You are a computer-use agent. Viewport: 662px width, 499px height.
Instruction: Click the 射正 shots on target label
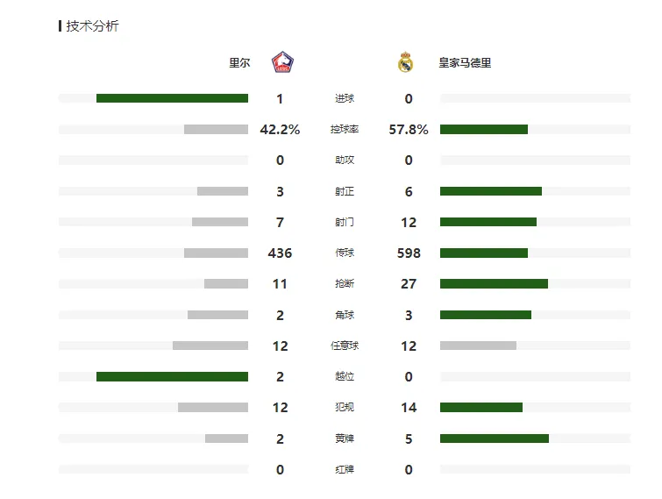click(x=345, y=192)
